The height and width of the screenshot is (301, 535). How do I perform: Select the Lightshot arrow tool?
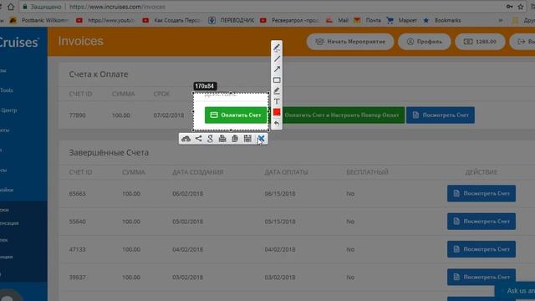[x=277, y=69]
